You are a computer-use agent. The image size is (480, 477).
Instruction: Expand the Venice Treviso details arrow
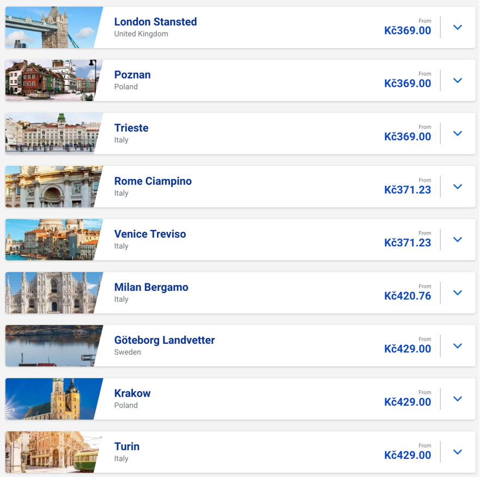(457, 239)
